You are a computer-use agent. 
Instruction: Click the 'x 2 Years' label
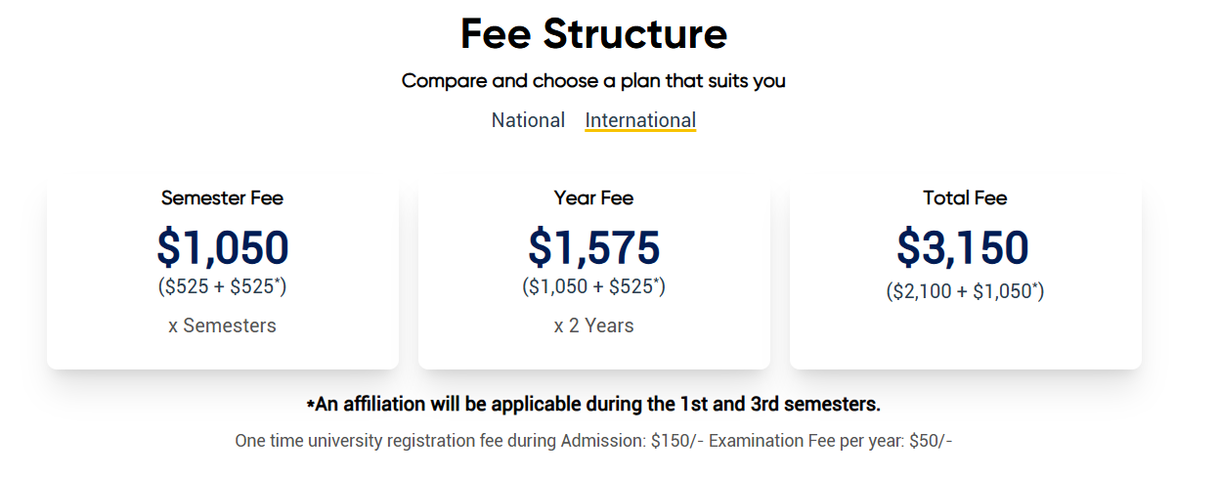(593, 325)
